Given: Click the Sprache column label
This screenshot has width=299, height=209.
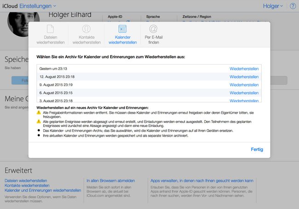Looking at the screenshot, I should pyautogui.click(x=153, y=16).
